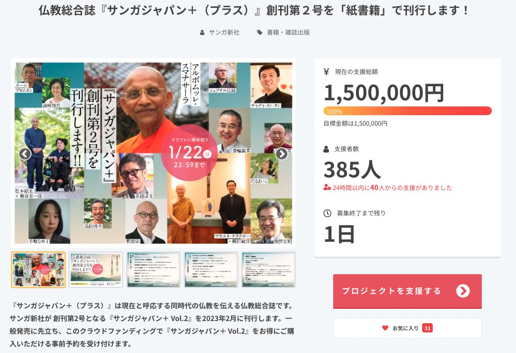Click the プロジェクトを支援する button
Viewport: 516px width, 353px height.
tap(407, 291)
